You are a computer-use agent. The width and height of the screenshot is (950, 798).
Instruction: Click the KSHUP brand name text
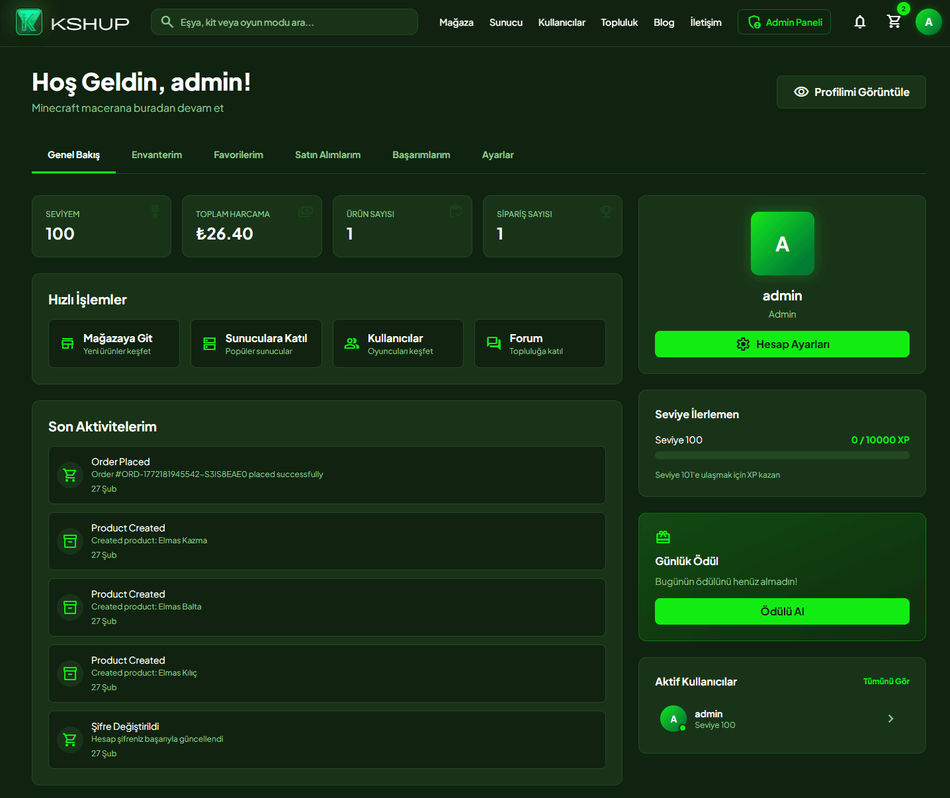coord(90,24)
